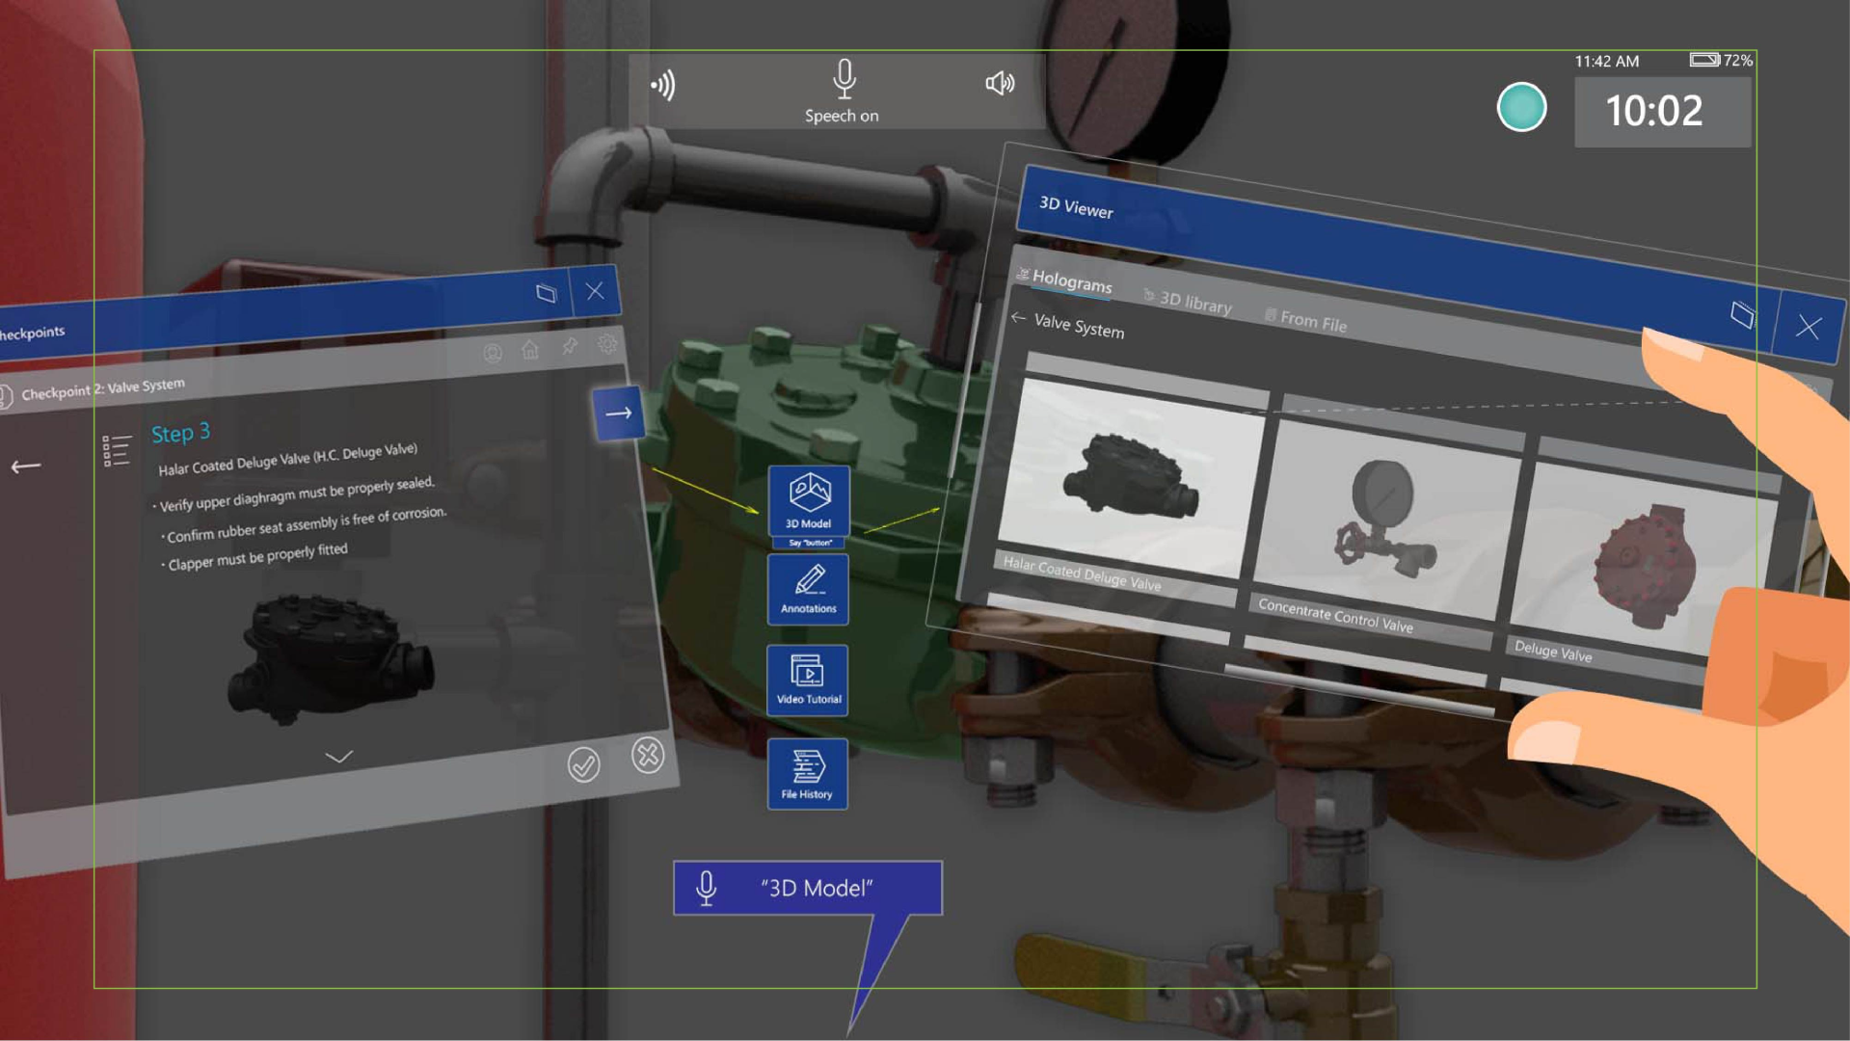This screenshot has height=1041, width=1850.
Task: Click the speaker volume icon
Action: (1000, 84)
